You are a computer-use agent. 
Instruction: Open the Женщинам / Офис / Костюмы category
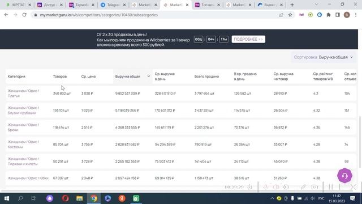[23, 144]
